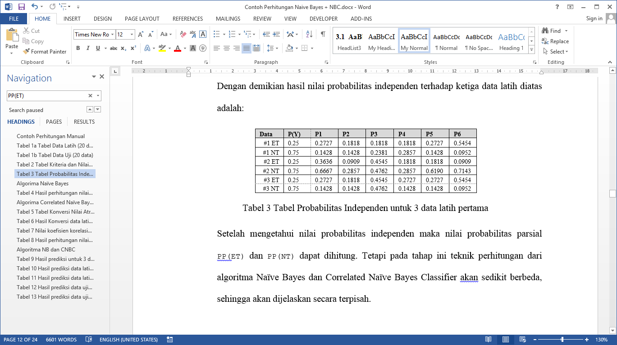Open the font size dropdown
Screen dimensions: 617x345
point(132,35)
